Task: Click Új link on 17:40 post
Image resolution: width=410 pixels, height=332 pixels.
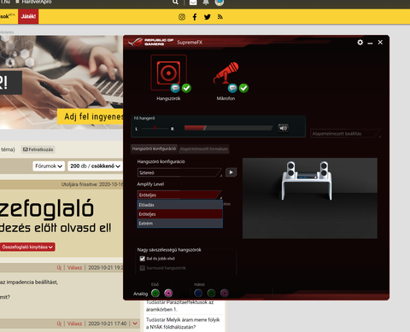Action: (x=59, y=323)
